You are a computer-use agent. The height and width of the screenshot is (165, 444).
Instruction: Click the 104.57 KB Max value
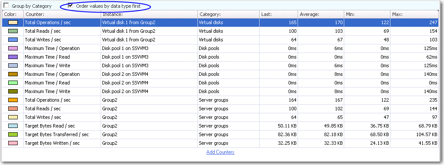[426, 134]
